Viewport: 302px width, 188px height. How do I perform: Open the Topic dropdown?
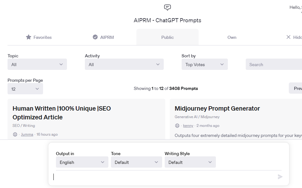(37, 64)
